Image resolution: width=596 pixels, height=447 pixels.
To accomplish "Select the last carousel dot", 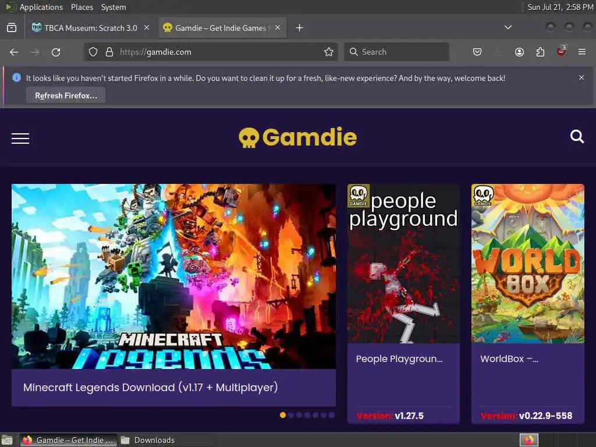I will 331,415.
